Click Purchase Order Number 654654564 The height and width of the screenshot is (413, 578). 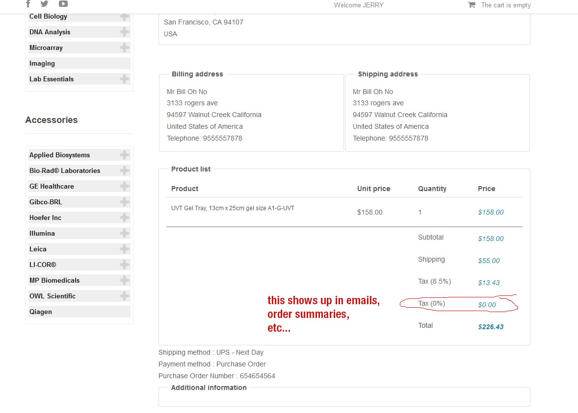click(217, 376)
